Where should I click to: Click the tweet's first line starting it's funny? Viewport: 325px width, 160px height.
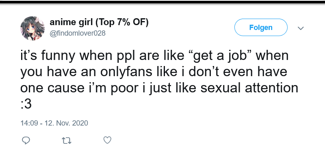click(x=154, y=56)
